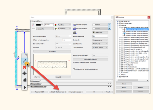Click the Angolo inclinazione 90° field
The image size is (153, 110).
pos(100,36)
